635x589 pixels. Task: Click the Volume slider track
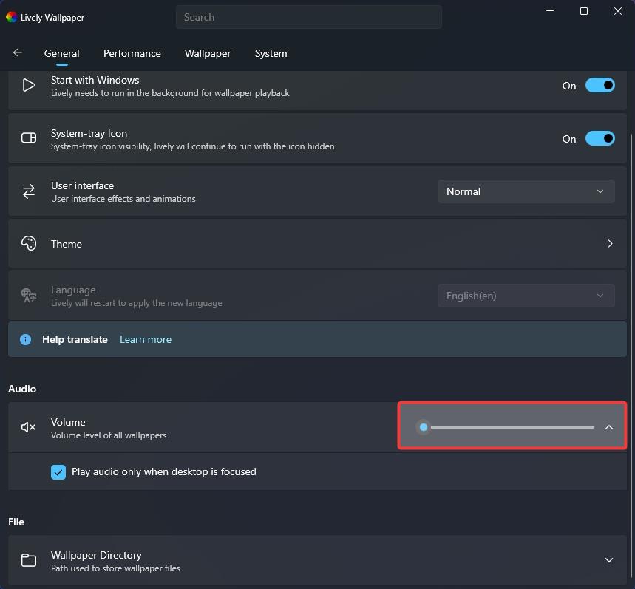point(512,427)
